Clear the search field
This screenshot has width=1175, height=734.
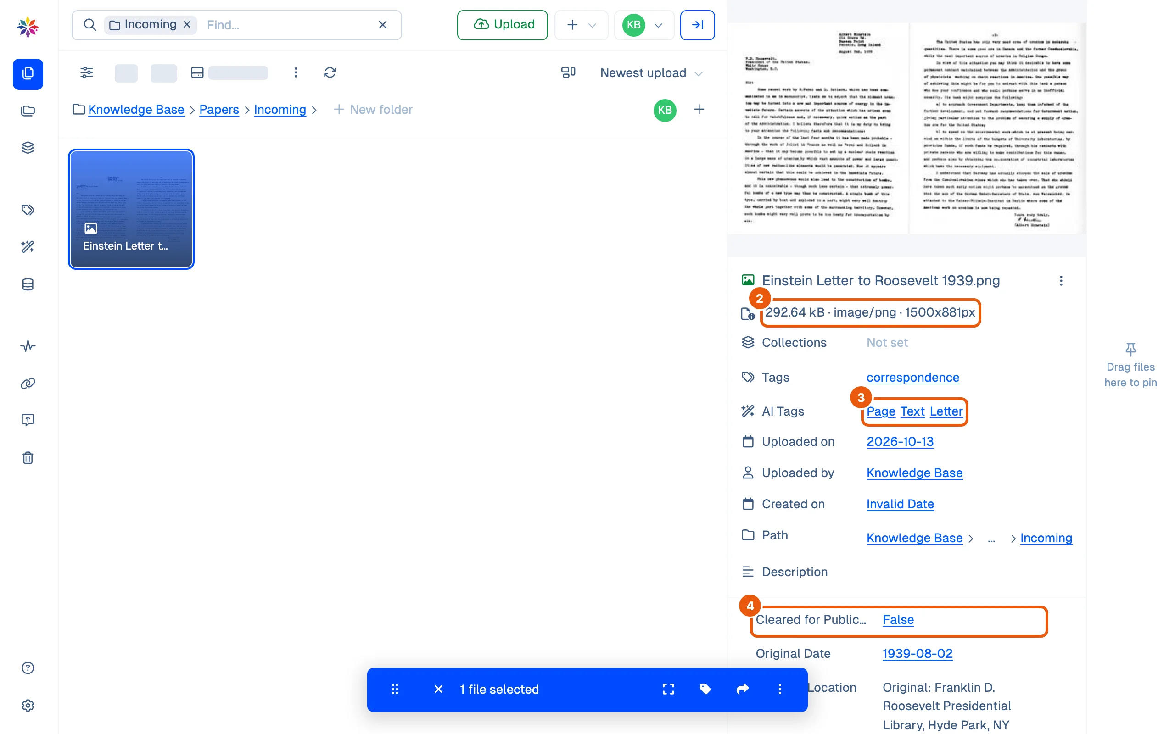click(x=383, y=25)
